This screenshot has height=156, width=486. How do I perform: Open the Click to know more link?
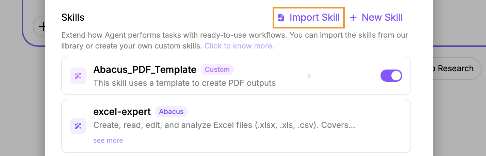click(239, 46)
